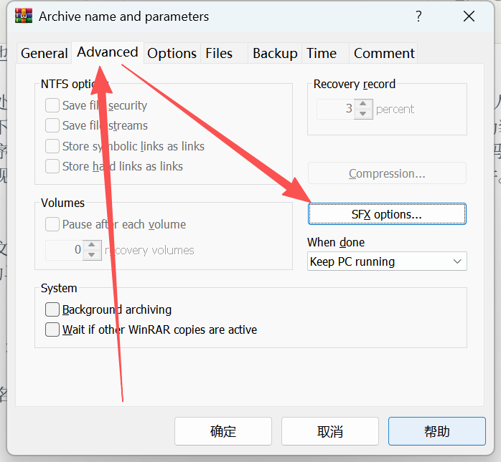The width and height of the screenshot is (501, 462).
Task: Click the WinRAR icon in title bar
Action: click(22, 16)
